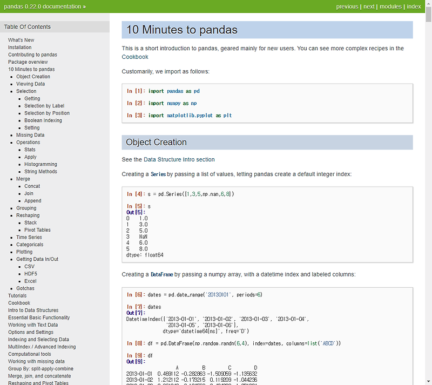The width and height of the screenshot is (432, 385).
Task: Open Getting subsection link
Action: click(32, 99)
